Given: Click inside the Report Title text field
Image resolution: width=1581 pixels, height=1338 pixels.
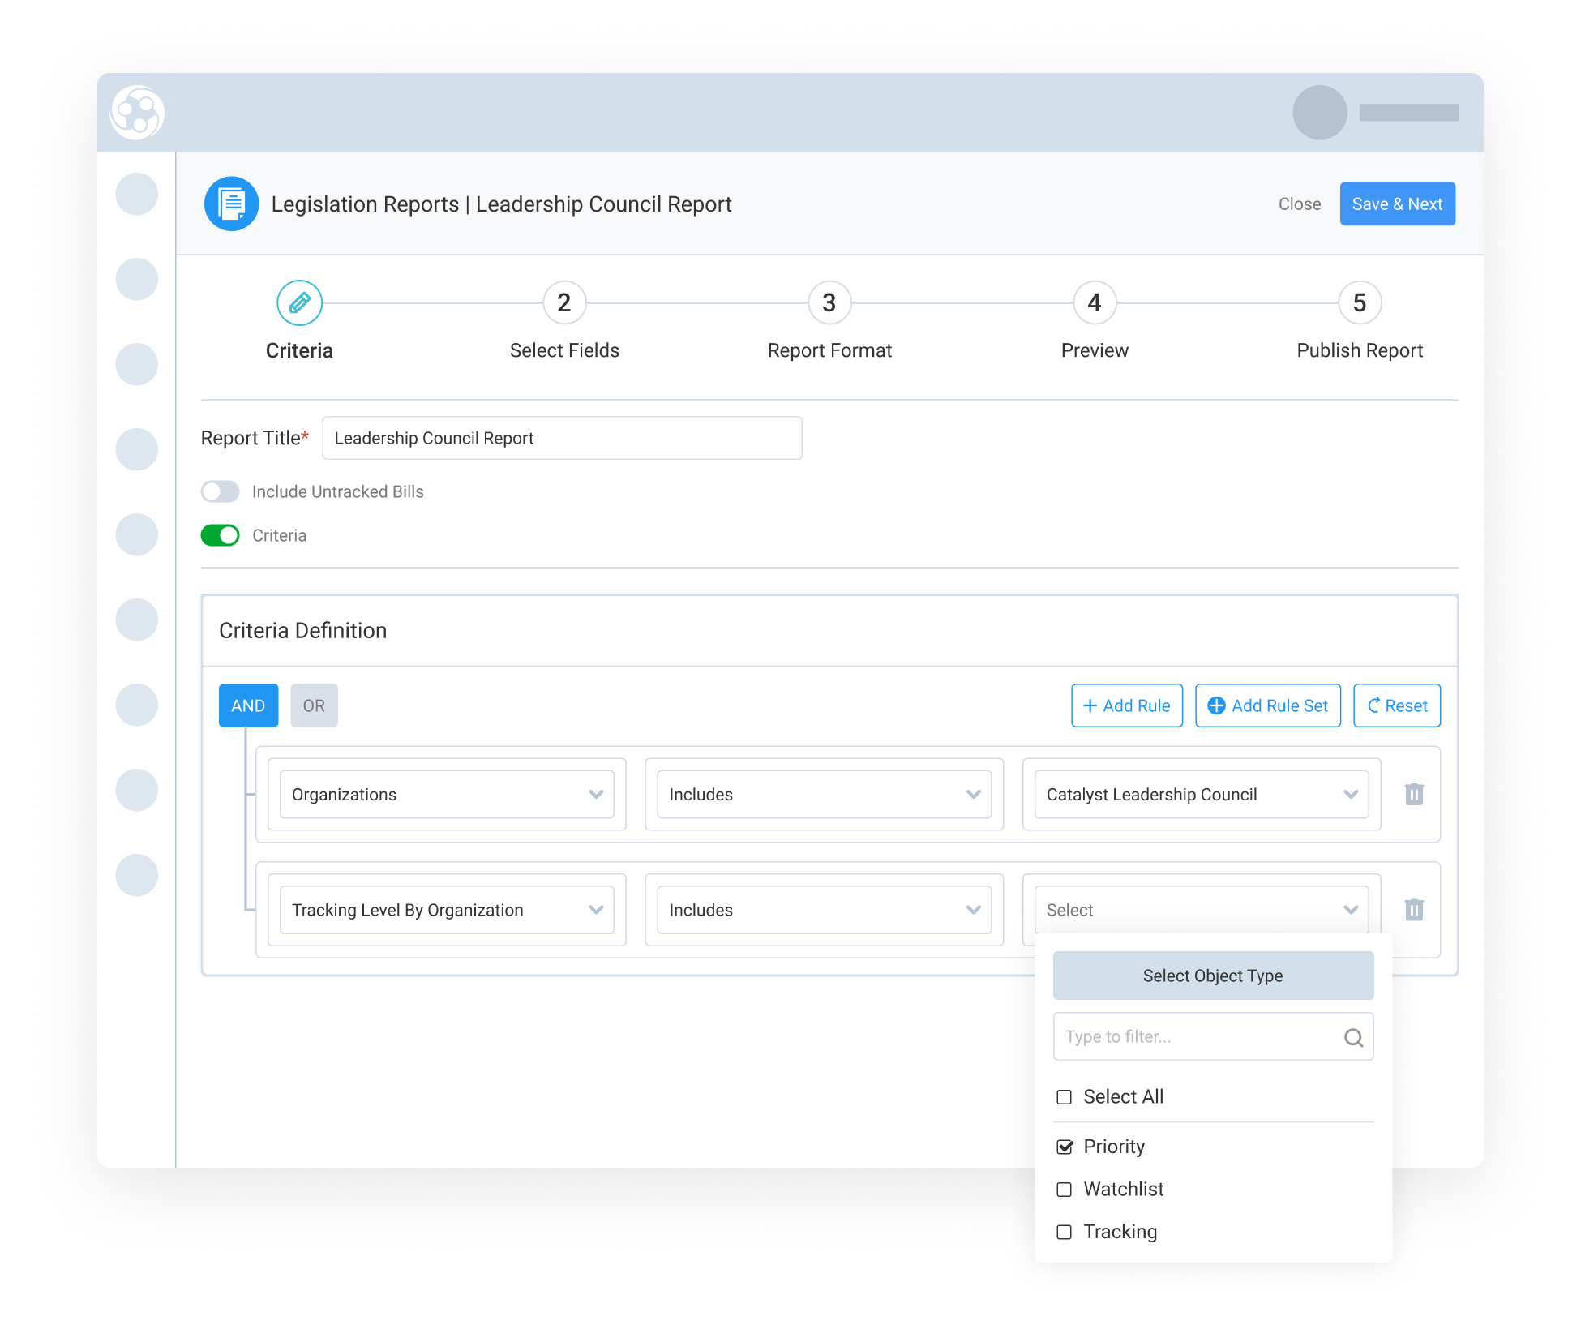Looking at the screenshot, I should click(562, 438).
